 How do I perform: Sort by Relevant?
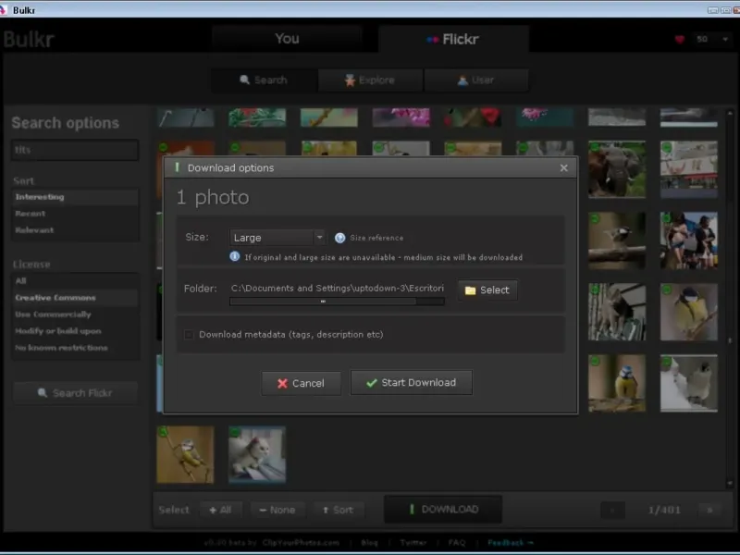pyautogui.click(x=75, y=230)
